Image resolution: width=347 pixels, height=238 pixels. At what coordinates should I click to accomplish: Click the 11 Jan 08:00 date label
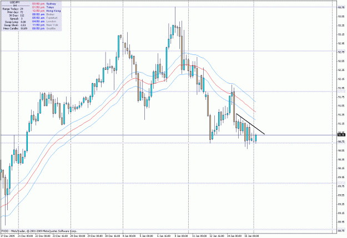point(199,236)
